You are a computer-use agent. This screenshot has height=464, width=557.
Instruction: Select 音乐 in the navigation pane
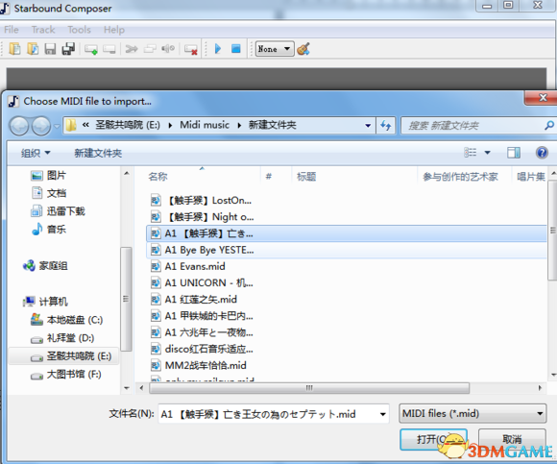tap(48, 230)
